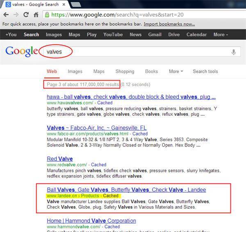
Task: Expand the More dropdown under search box
Action: click(x=176, y=72)
